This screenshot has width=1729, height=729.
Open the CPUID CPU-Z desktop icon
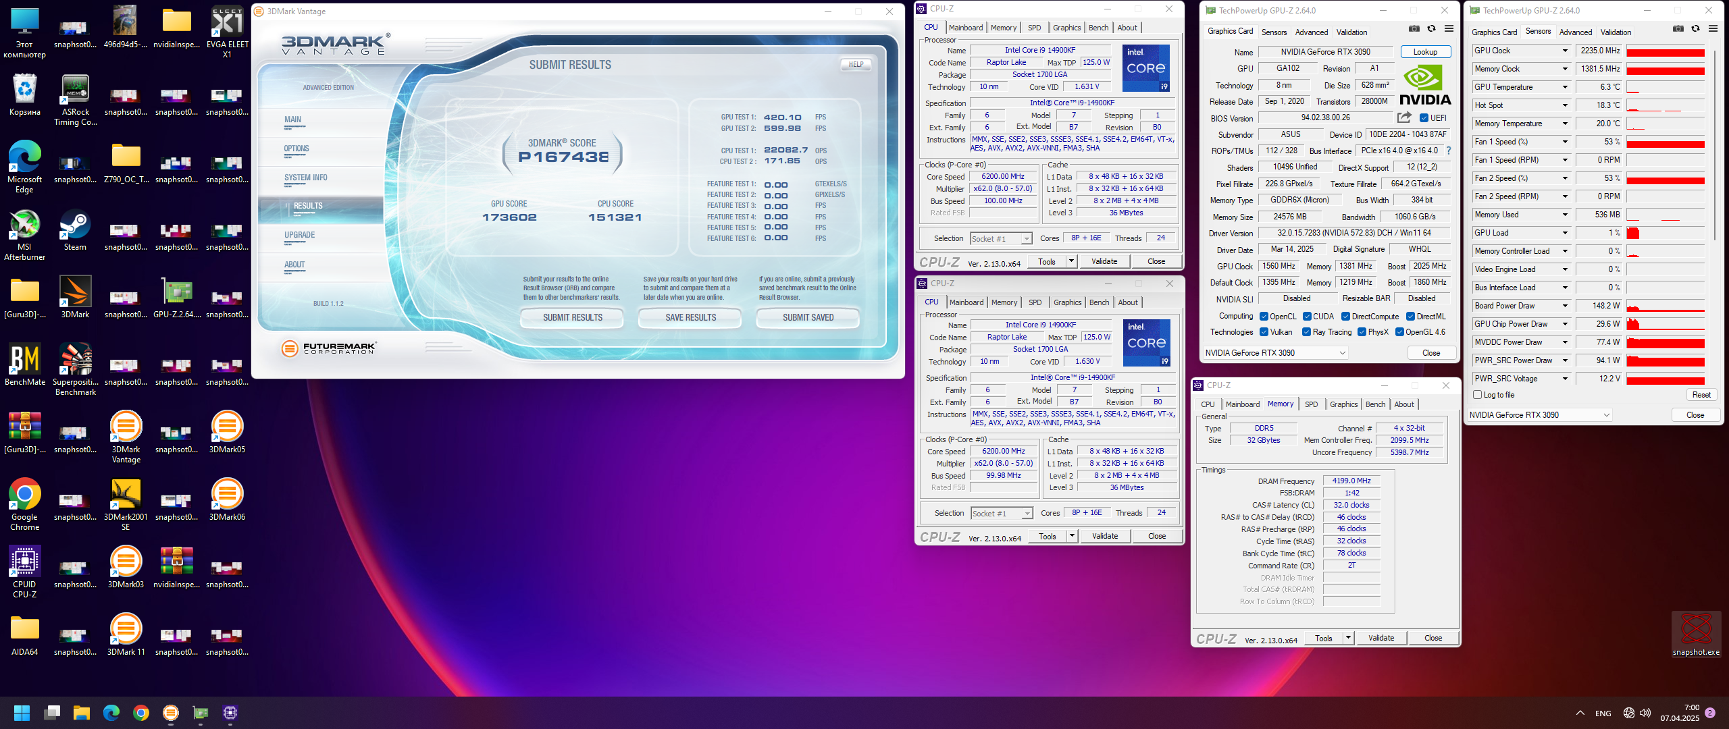pos(25,571)
